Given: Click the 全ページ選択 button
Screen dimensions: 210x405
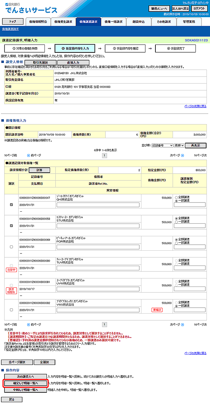Looking at the screenshot, I should [x=17, y=362].
